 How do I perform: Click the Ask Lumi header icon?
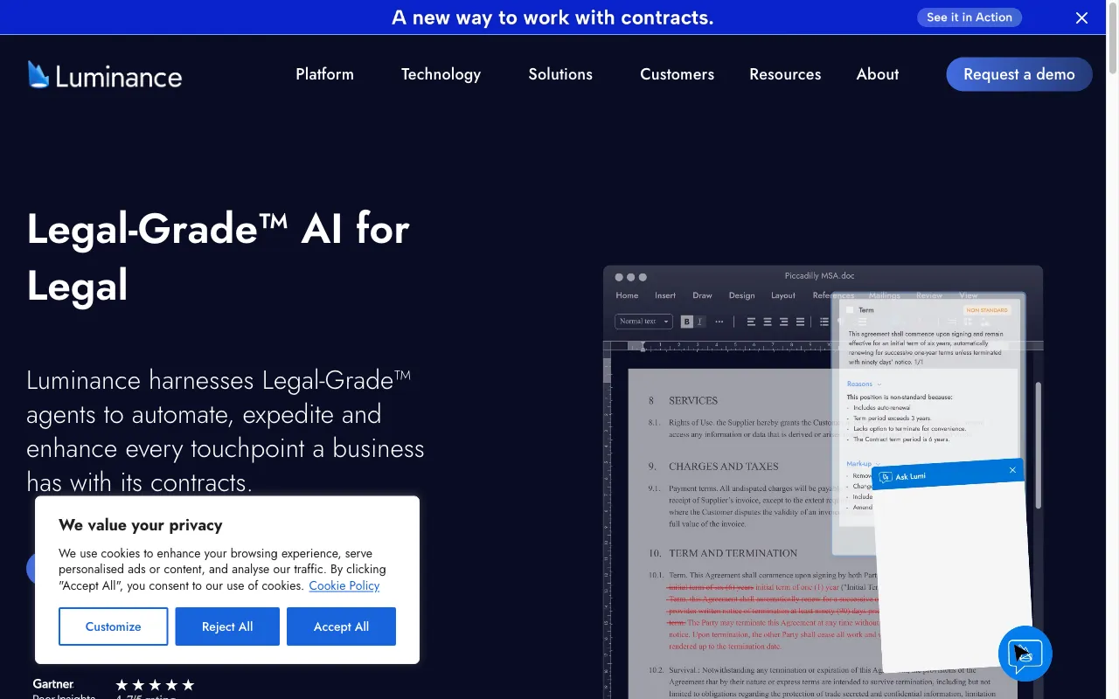[886, 477]
